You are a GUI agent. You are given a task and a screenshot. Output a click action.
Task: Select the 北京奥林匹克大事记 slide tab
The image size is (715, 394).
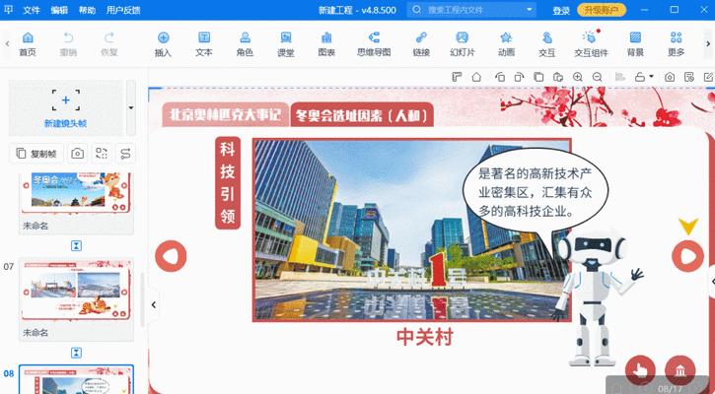(225, 115)
